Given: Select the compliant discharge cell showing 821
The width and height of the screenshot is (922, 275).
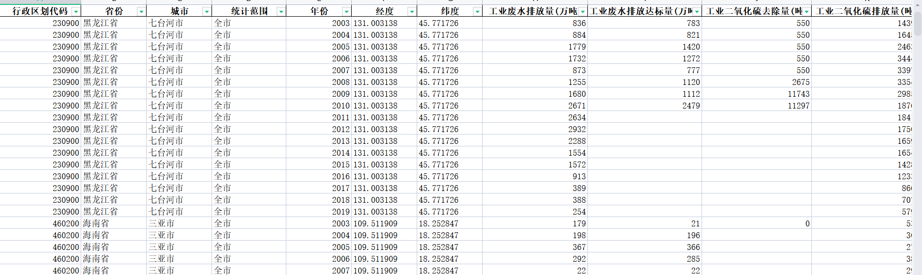Looking at the screenshot, I should tap(645, 35).
